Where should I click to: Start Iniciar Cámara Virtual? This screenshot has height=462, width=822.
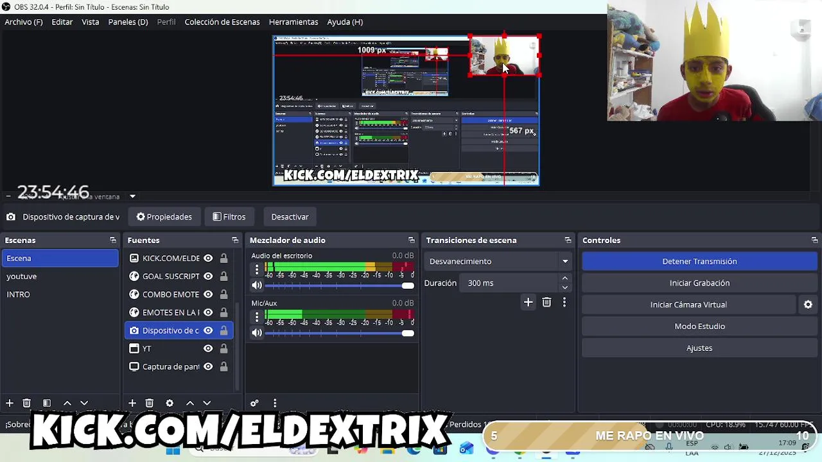[x=688, y=305]
